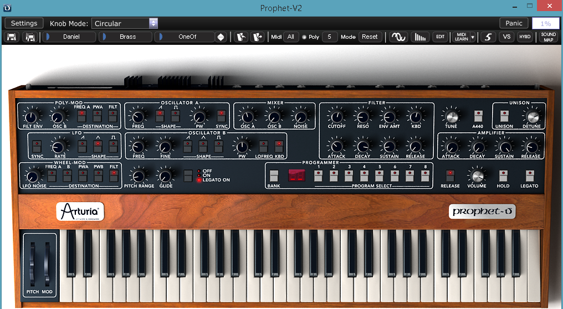
Task: Open the Mode Reset selector
Action: click(x=370, y=37)
